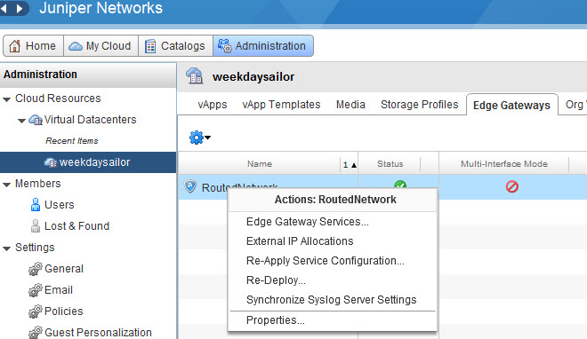The image size is (587, 339).
Task: Collapse the Members section
Action: [x=6, y=184]
